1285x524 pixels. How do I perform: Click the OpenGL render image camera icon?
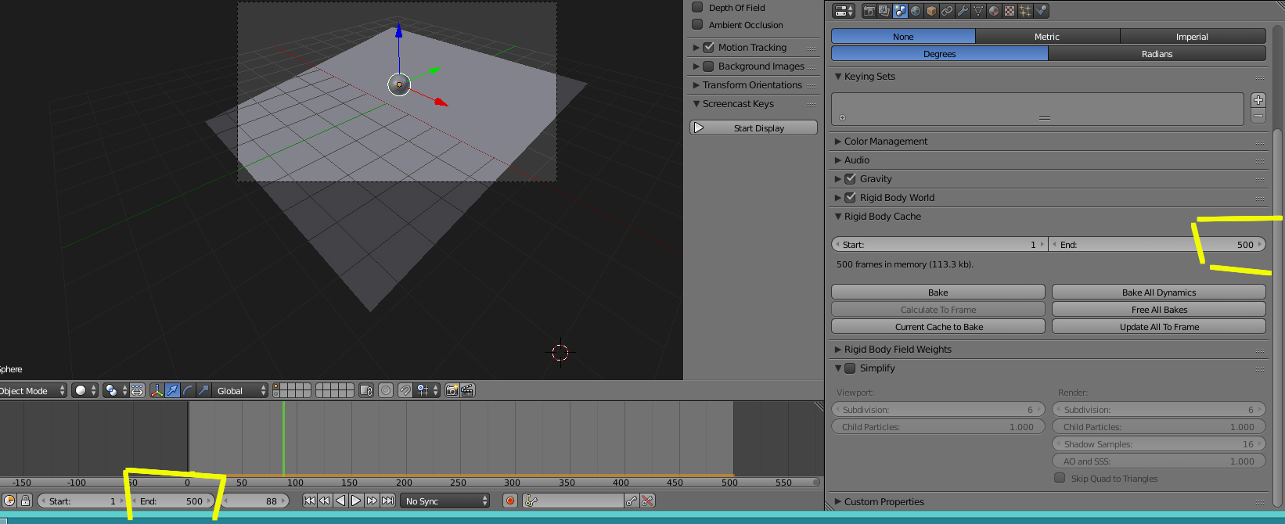pos(452,390)
